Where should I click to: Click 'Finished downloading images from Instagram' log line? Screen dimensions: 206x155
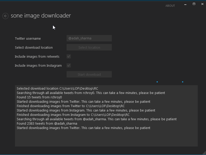[73, 115]
